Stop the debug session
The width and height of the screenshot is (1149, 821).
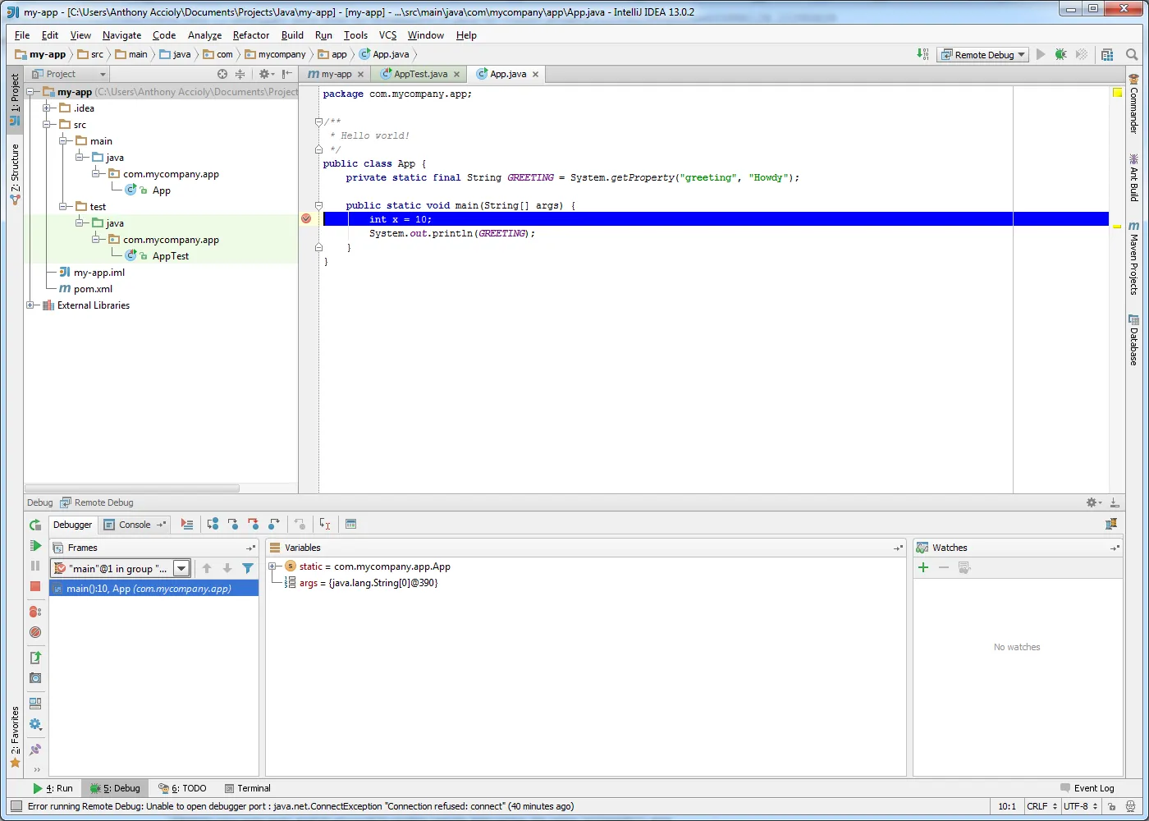[35, 586]
